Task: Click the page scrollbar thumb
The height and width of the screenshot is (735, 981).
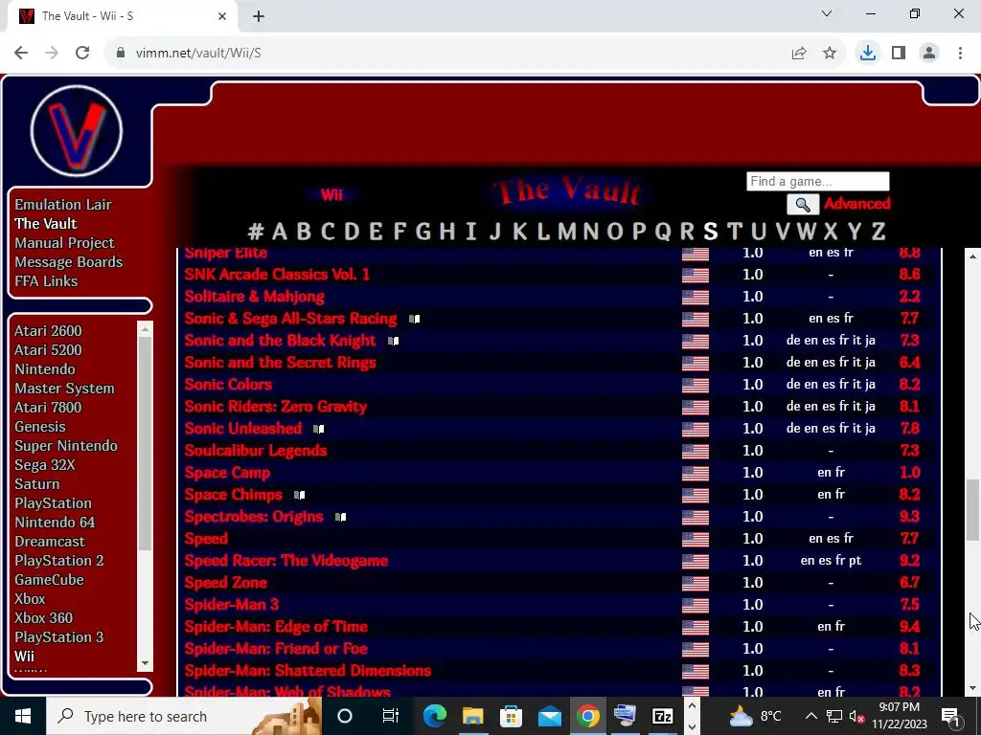Action: (973, 511)
